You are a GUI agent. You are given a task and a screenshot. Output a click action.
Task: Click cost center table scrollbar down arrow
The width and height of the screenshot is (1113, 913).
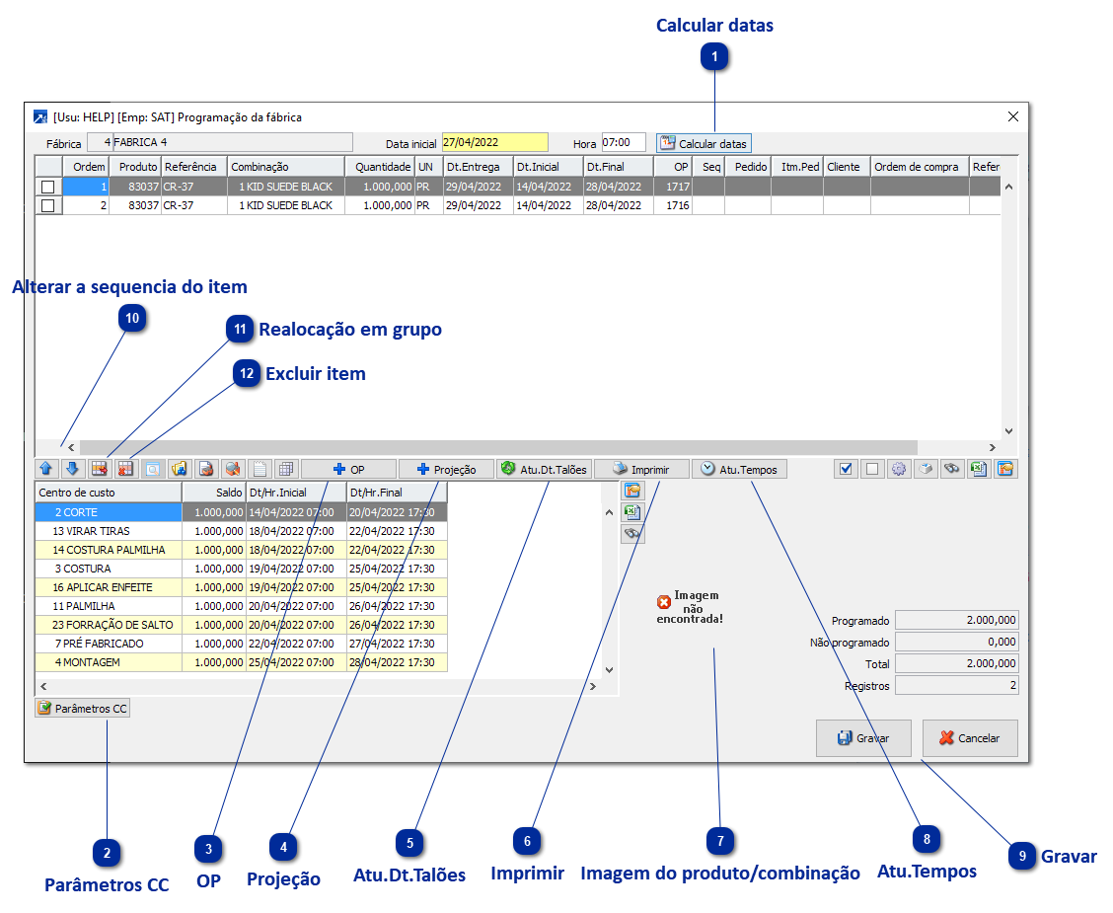tap(609, 669)
